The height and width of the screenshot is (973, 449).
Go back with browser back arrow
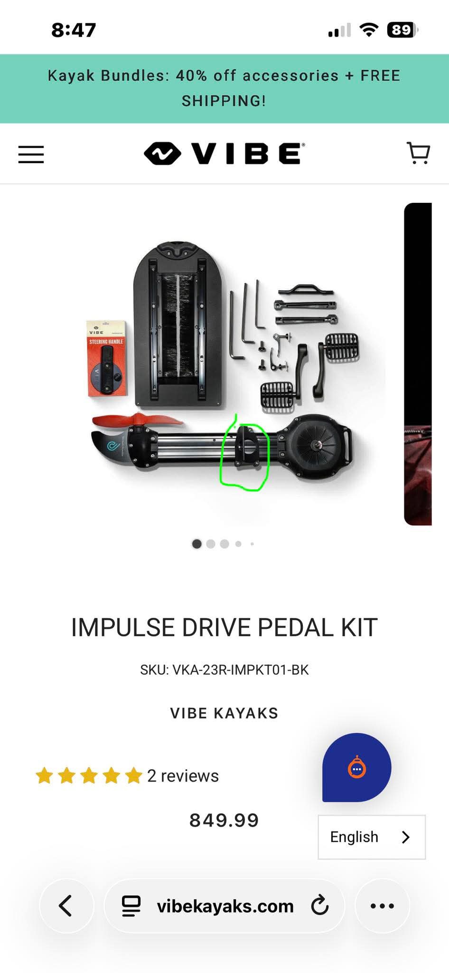pos(66,906)
